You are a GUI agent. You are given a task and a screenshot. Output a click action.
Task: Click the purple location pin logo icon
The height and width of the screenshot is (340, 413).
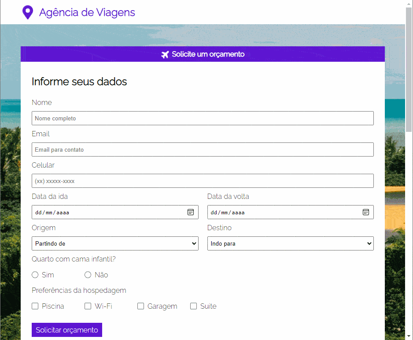(28, 12)
